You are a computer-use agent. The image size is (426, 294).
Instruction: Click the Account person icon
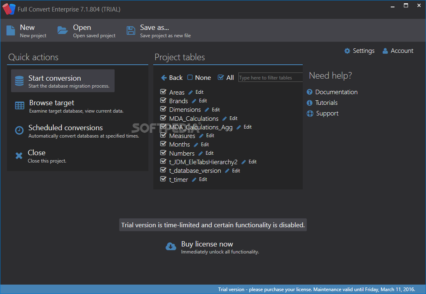[385, 51]
